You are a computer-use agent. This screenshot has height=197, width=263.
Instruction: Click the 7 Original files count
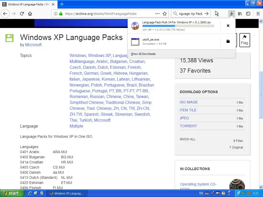pyautogui.click(x=236, y=147)
